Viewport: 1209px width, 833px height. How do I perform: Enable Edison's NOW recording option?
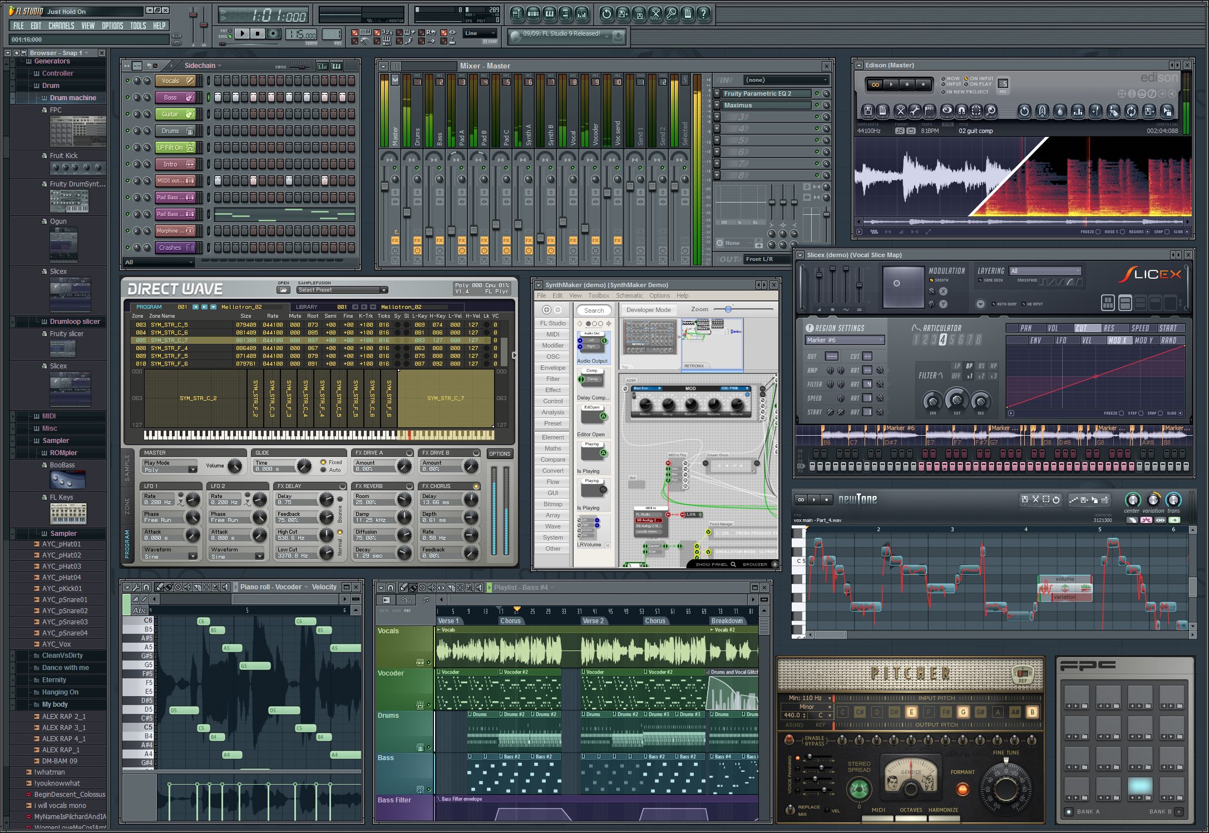coord(944,78)
